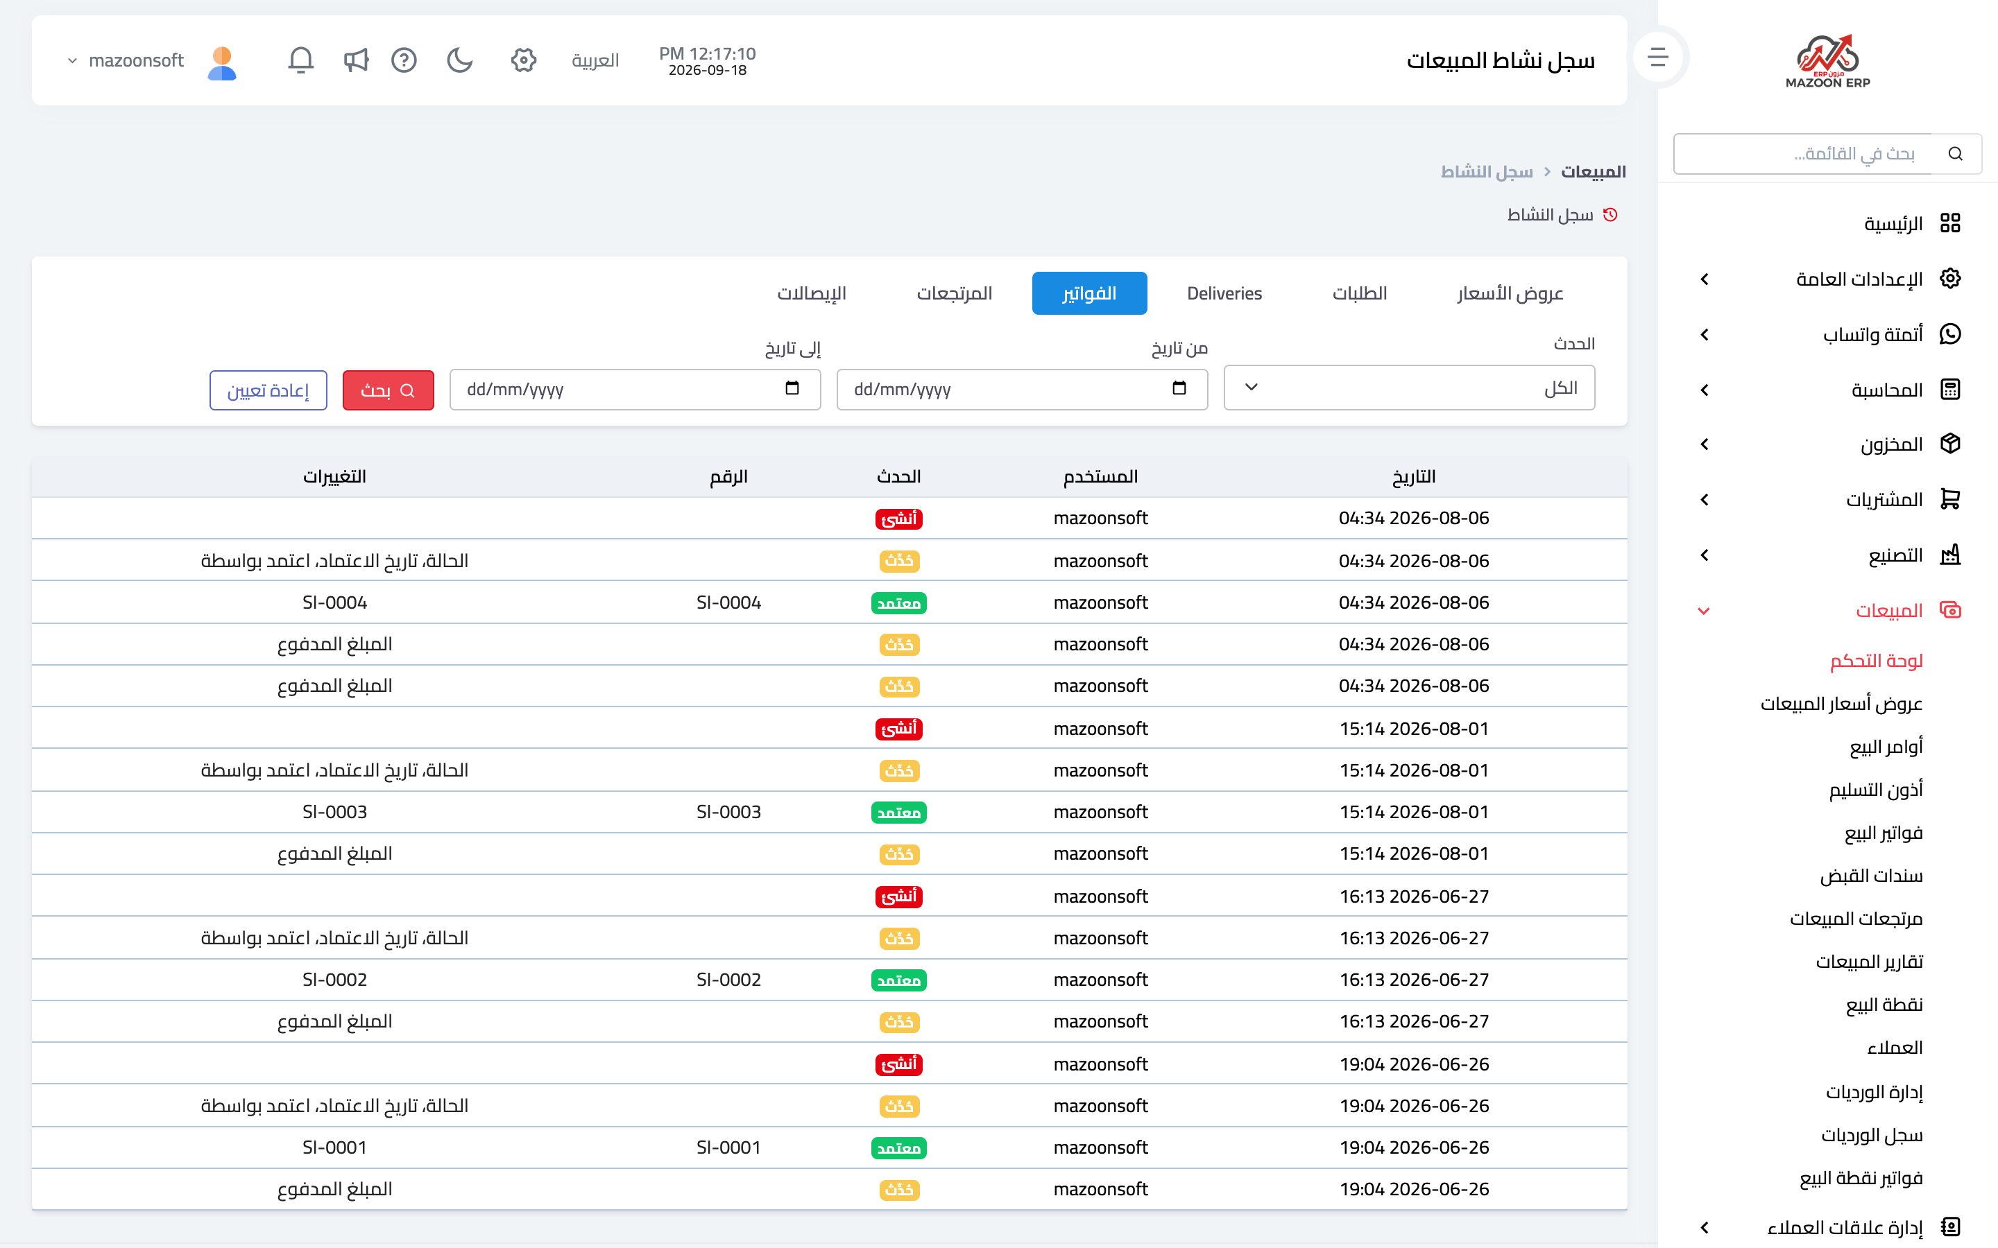Image resolution: width=1998 pixels, height=1248 pixels.
Task: Toggle dark mode moon icon
Action: pyautogui.click(x=459, y=60)
